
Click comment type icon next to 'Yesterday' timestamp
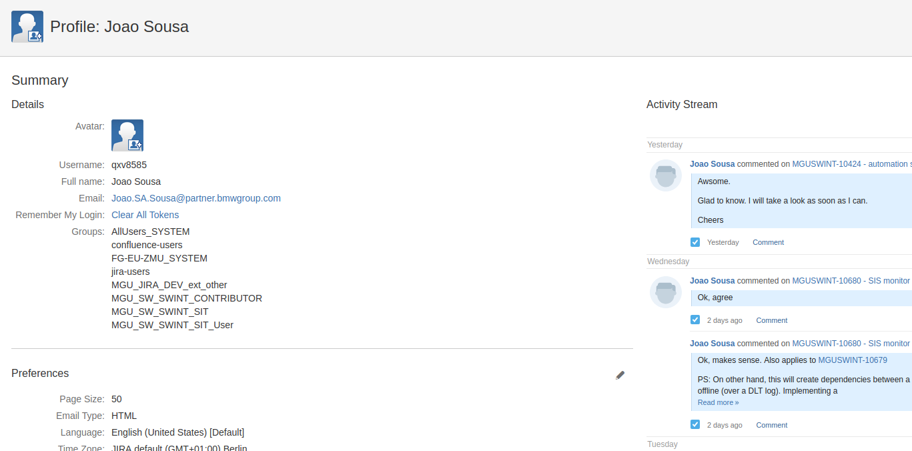[x=695, y=242]
